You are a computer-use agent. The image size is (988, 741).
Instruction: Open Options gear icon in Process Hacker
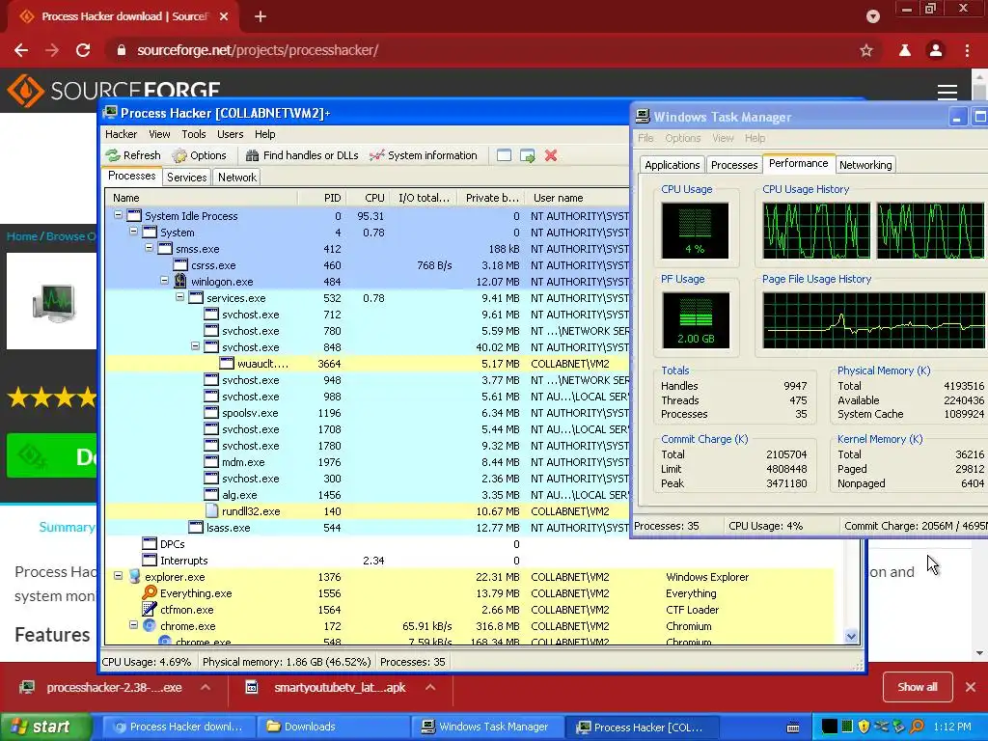pos(179,155)
